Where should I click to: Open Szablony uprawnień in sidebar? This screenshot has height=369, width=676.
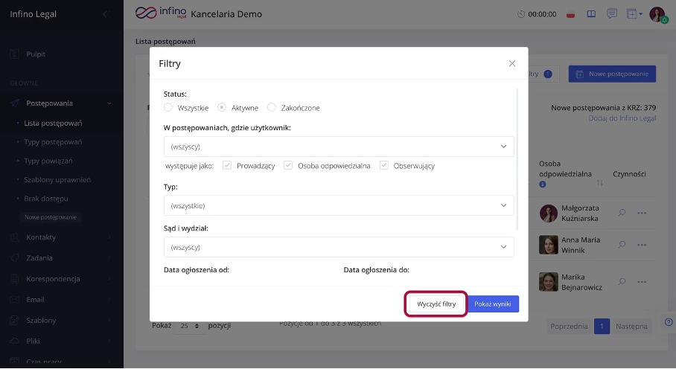point(57,180)
